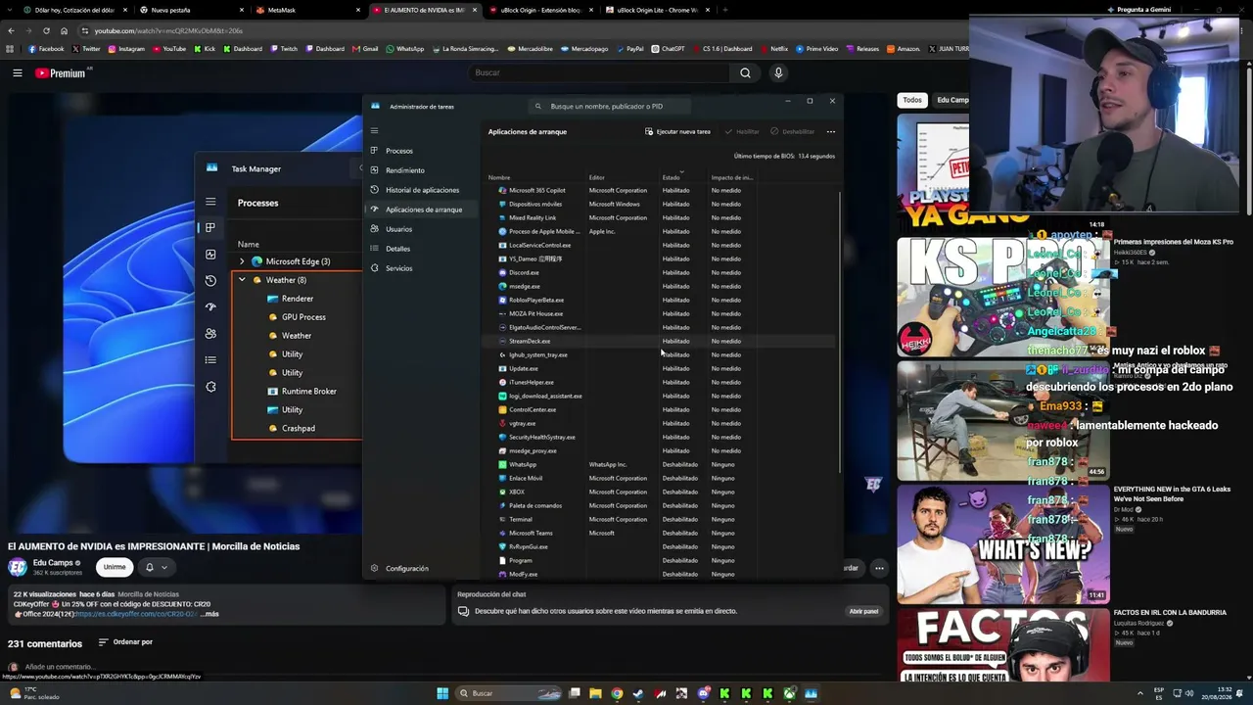Screen dimensions: 1253x705
Task: Click the 'StreamDeck.exe' startup app row
Action: coord(661,341)
